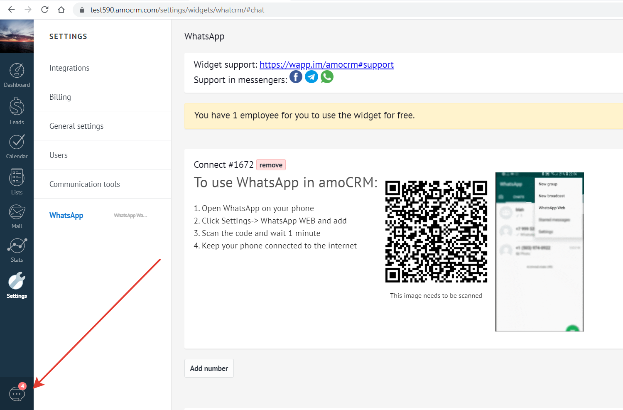Click the 'SETTINGS' heading
The image size is (623, 410).
point(68,37)
